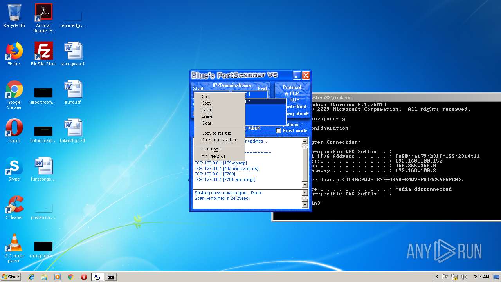Open CCleaner desktop shortcut
This screenshot has width=501, height=282.
(x=14, y=208)
